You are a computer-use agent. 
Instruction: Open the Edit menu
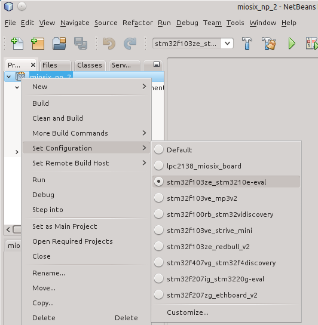(x=27, y=23)
